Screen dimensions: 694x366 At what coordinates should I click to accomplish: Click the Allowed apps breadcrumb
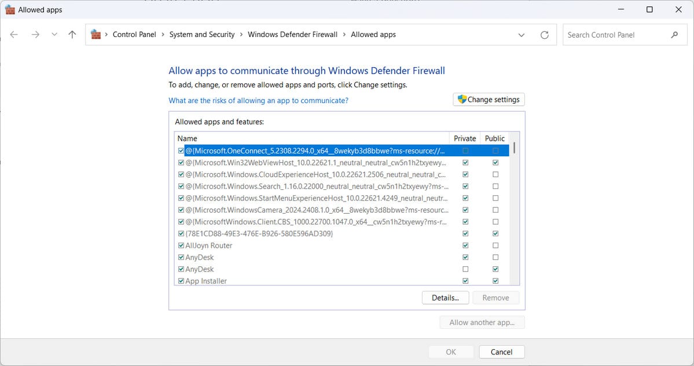(x=373, y=35)
